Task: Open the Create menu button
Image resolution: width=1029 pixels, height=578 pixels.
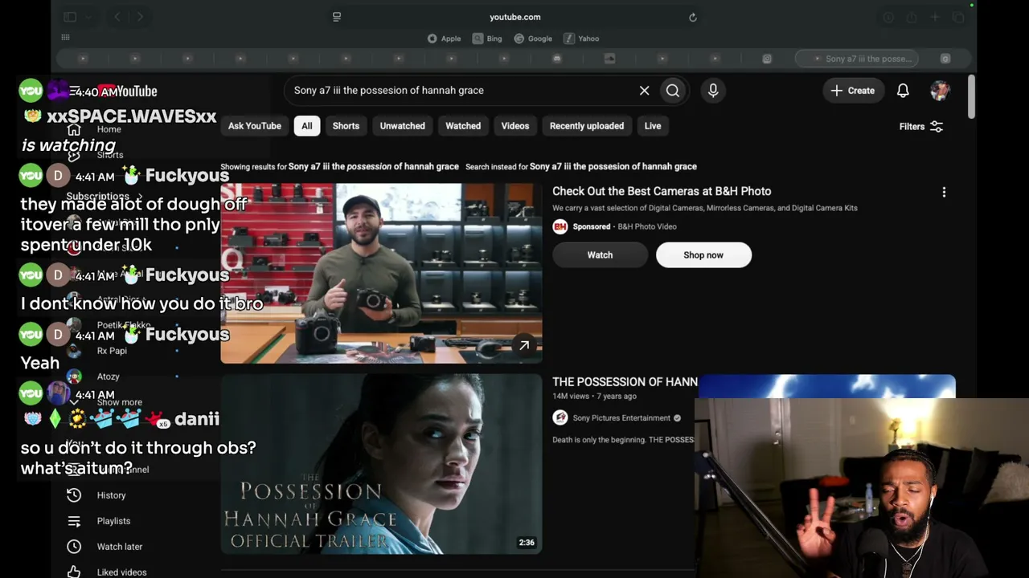Action: [x=852, y=91]
